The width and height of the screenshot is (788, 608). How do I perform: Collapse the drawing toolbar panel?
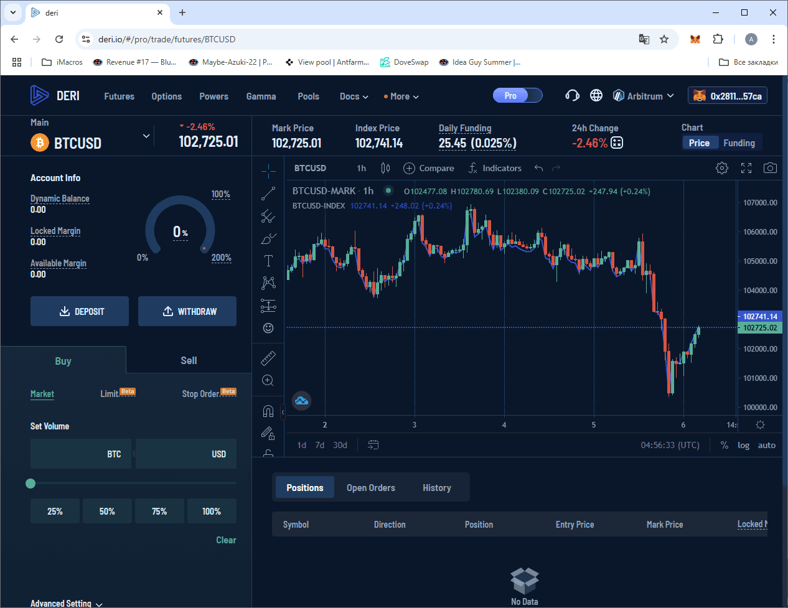click(x=283, y=412)
